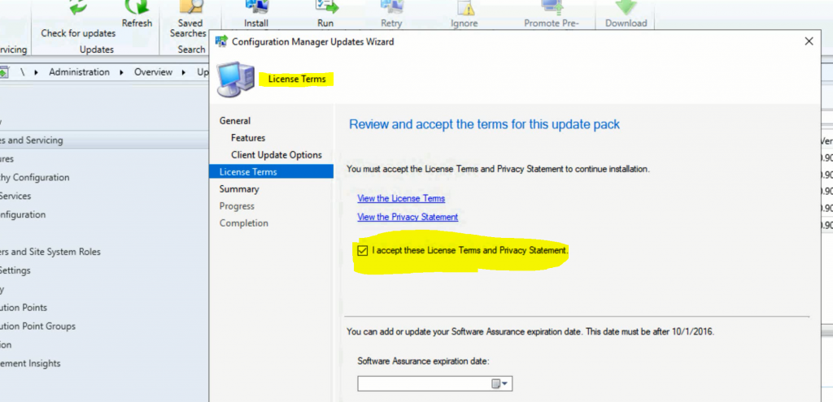Expand the arrow after Overview in breadcrumb
833x402 pixels.
[185, 72]
